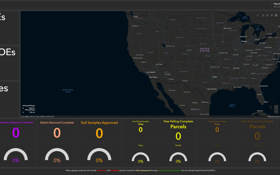This screenshot has height=175, width=280.
Task: Click the Debris Removal Complete count
Action: tap(57, 133)
